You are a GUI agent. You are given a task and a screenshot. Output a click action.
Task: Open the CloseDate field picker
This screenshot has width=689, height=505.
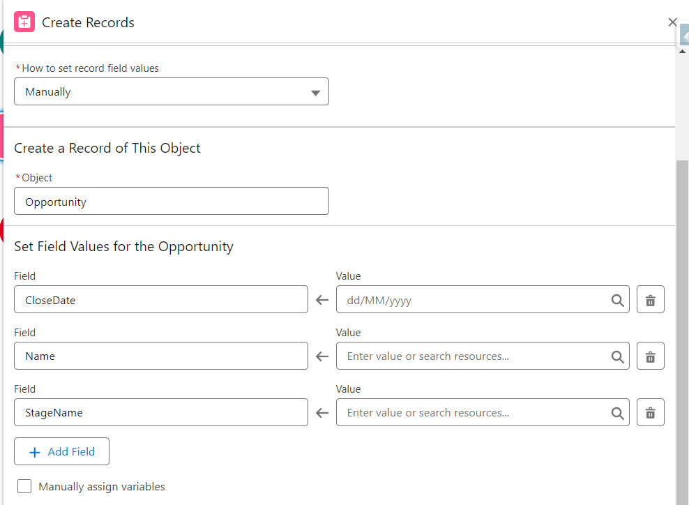tap(160, 300)
